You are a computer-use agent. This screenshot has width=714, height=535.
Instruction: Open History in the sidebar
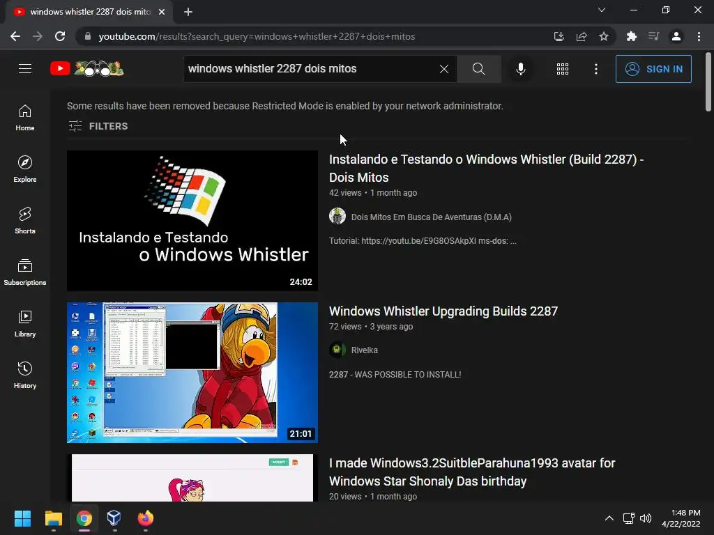(25, 375)
